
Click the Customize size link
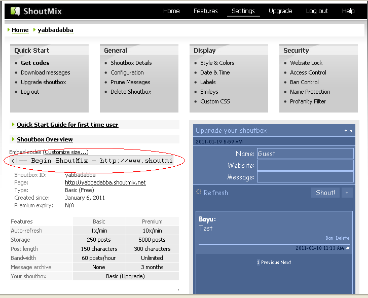(x=66, y=152)
